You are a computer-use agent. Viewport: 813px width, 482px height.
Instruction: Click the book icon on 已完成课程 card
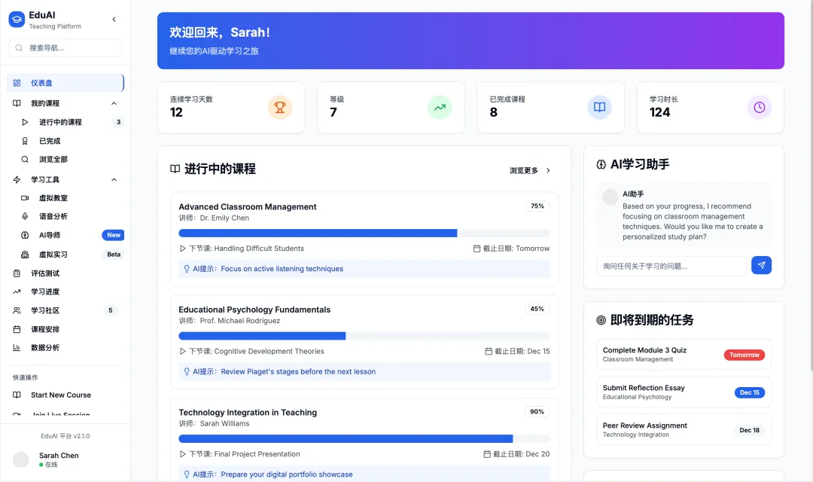click(x=599, y=108)
